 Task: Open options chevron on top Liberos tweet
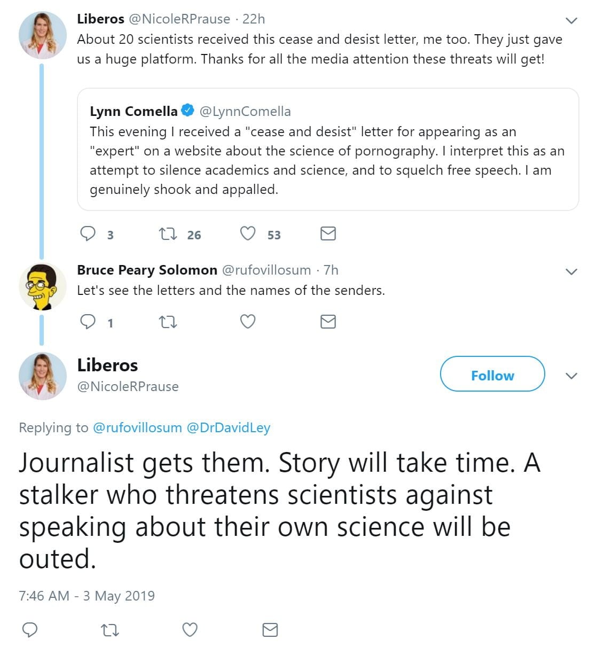(x=571, y=21)
